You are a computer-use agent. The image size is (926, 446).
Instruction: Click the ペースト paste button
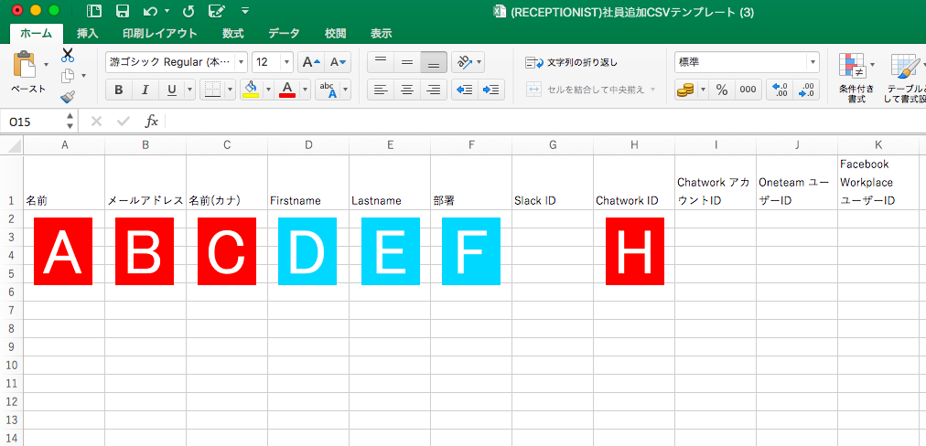(x=27, y=73)
